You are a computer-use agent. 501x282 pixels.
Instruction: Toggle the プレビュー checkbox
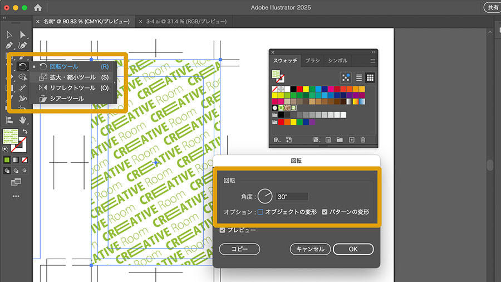[x=222, y=230]
